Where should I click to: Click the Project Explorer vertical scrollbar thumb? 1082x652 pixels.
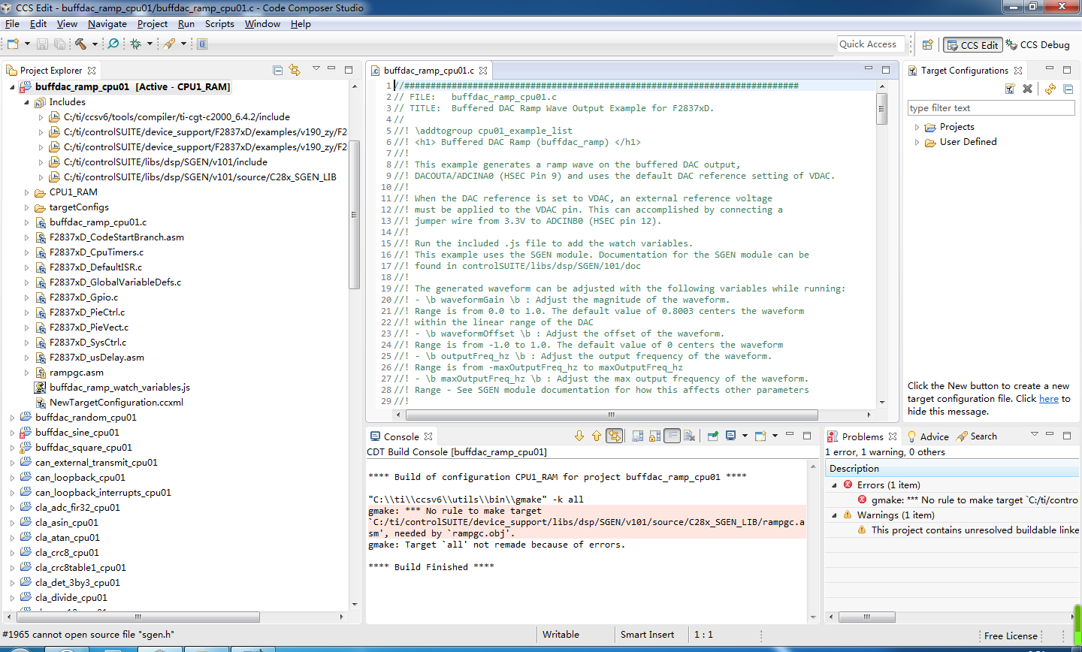click(x=355, y=214)
